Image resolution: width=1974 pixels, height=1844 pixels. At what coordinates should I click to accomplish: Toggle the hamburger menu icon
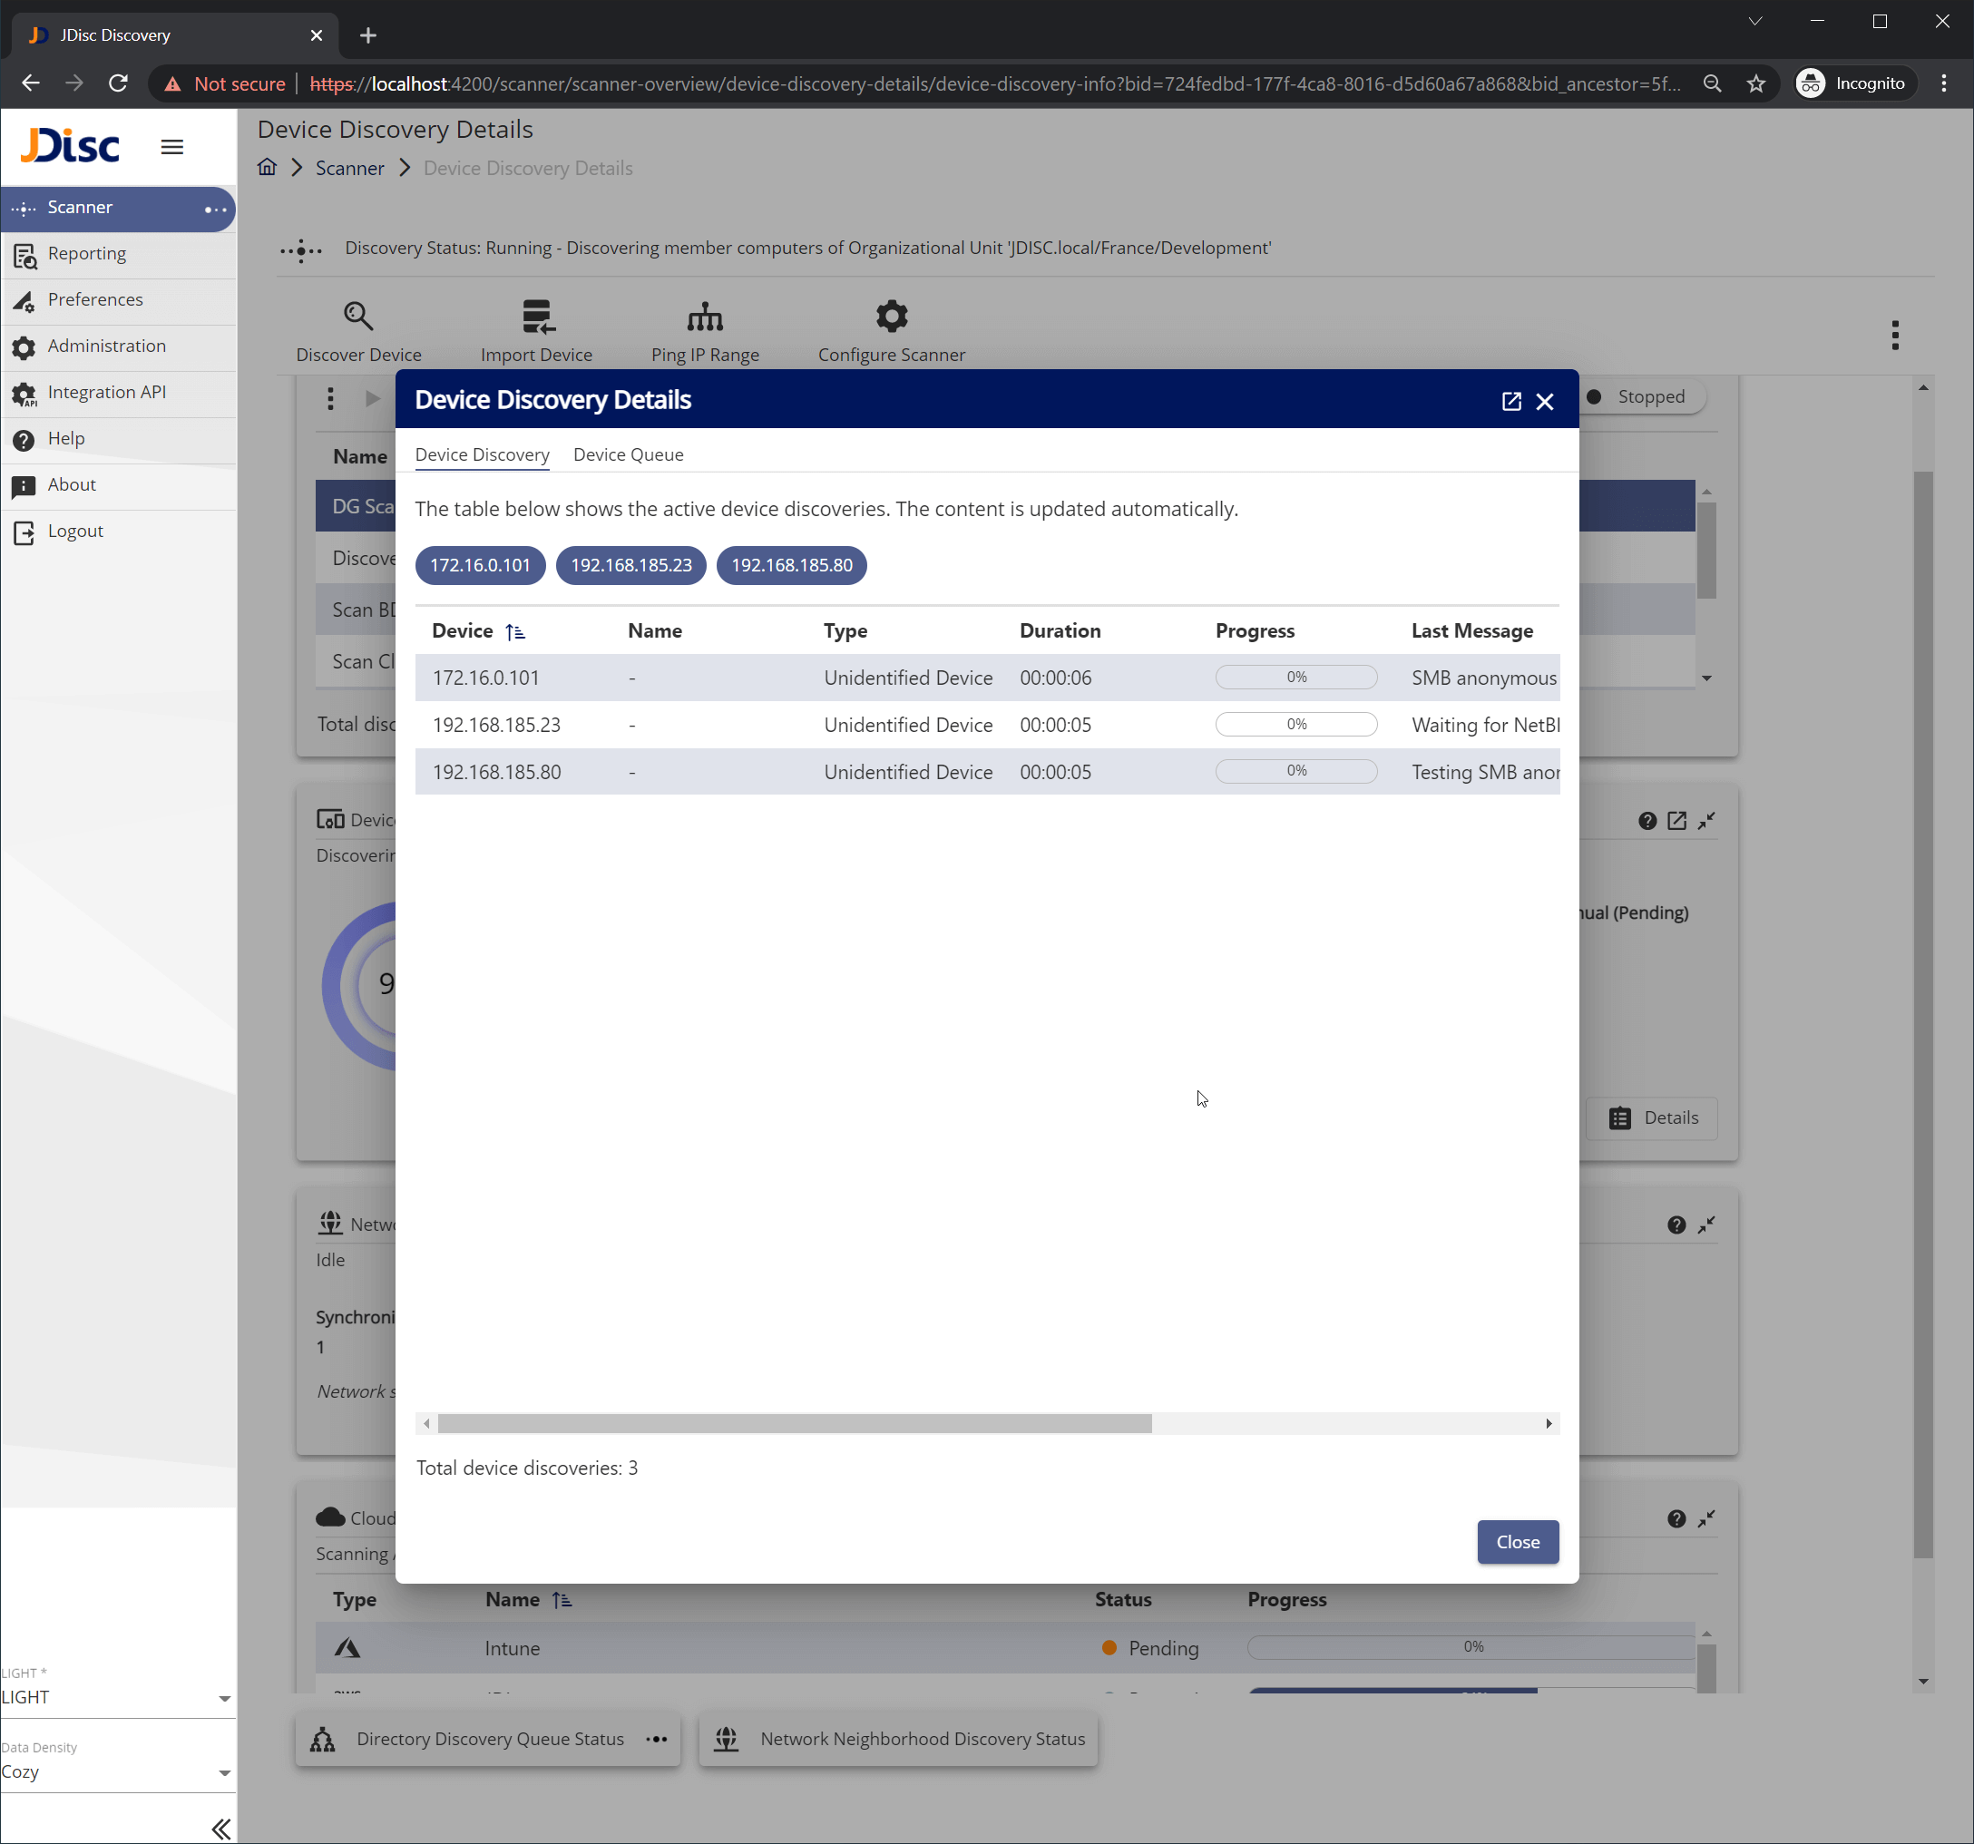[x=171, y=147]
